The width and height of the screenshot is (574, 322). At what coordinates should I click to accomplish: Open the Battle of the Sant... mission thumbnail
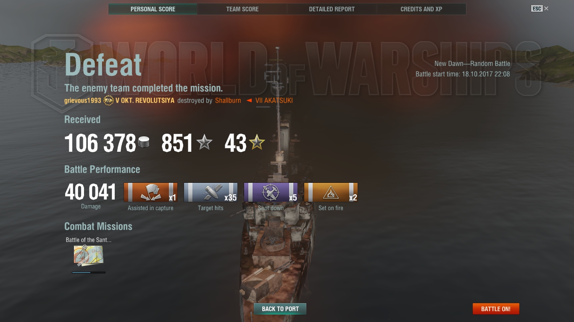tap(89, 256)
